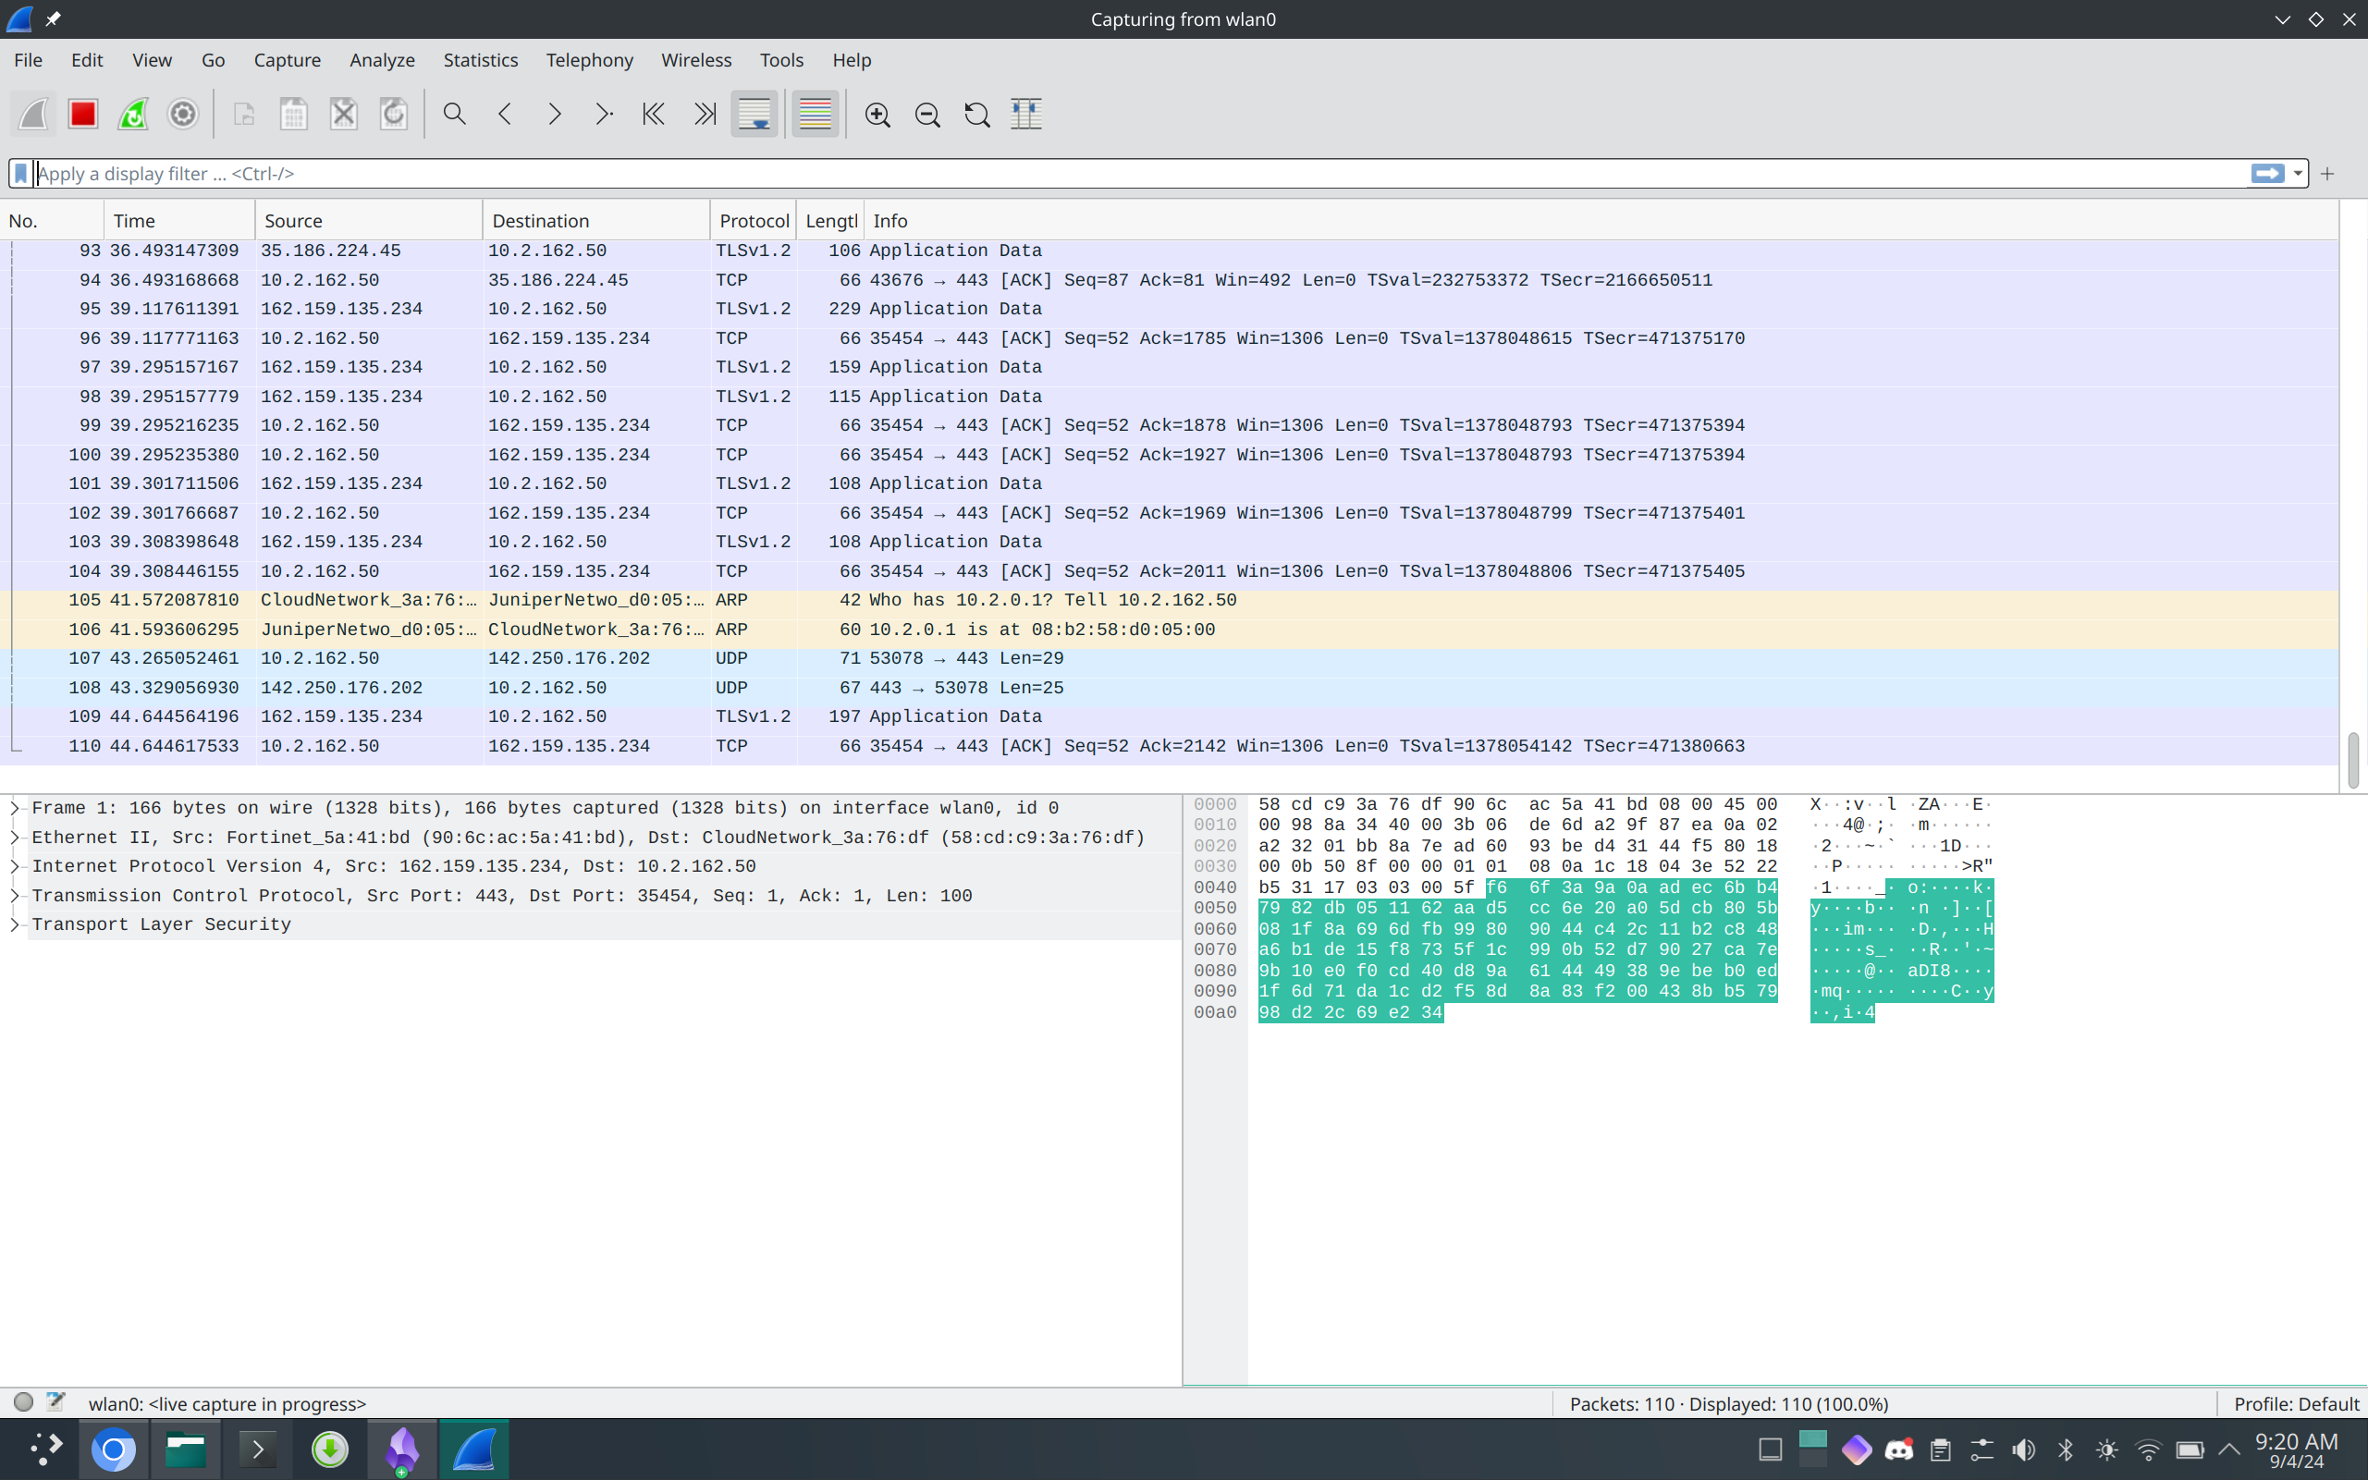
Task: Open expert information status indicator
Action: coord(23,1402)
